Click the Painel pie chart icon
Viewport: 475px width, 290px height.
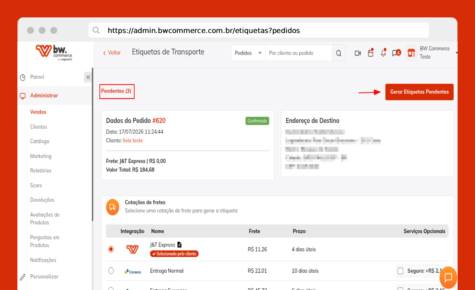(x=23, y=77)
